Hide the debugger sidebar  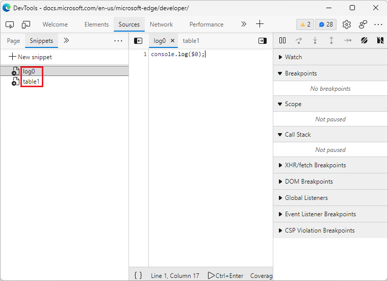pos(262,41)
